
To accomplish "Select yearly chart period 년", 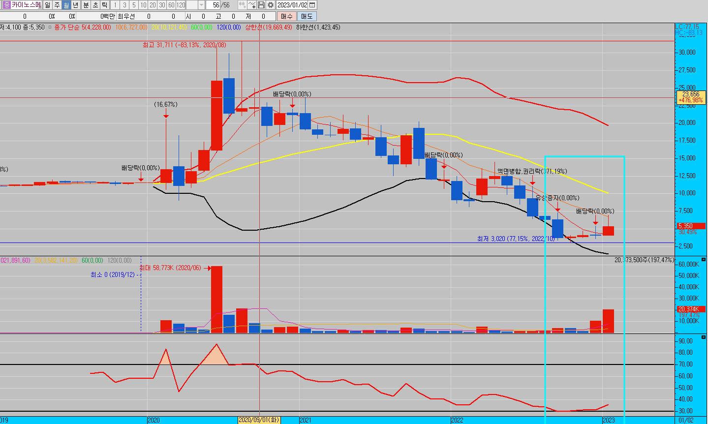I will 76,5.
